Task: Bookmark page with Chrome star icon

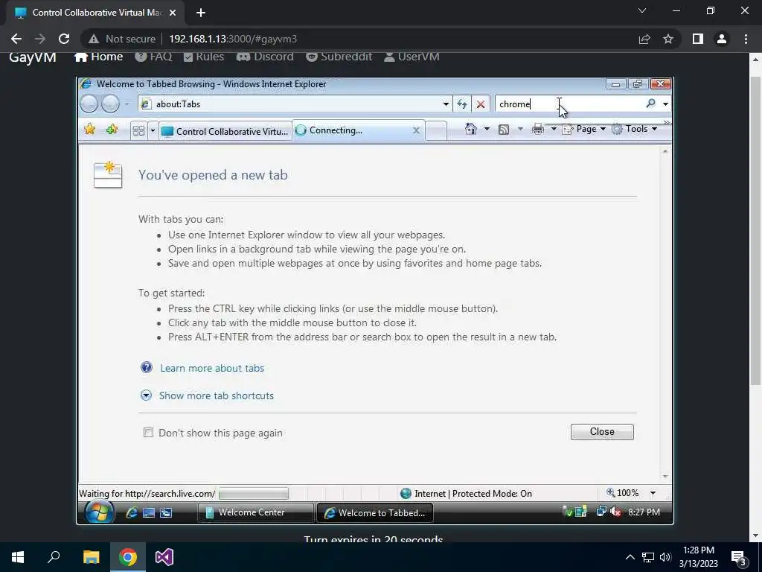Action: pyautogui.click(x=668, y=39)
